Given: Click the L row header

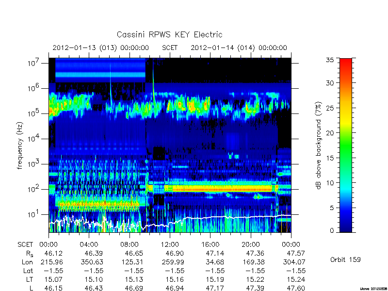Looking at the screenshot, I should click(x=31, y=288).
